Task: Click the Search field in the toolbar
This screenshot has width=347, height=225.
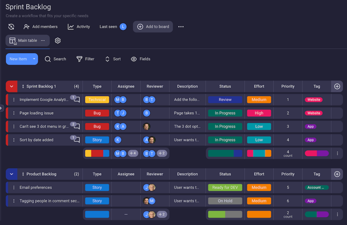Action: (x=56, y=59)
